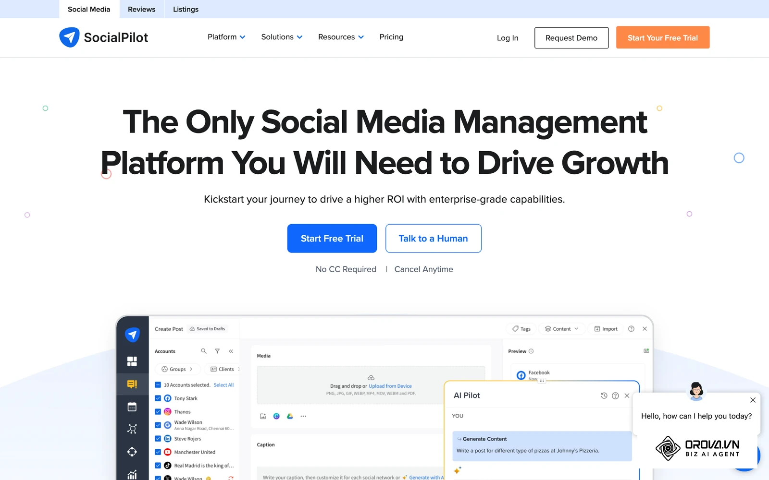Click Start Your Free Trial button

pyautogui.click(x=663, y=37)
